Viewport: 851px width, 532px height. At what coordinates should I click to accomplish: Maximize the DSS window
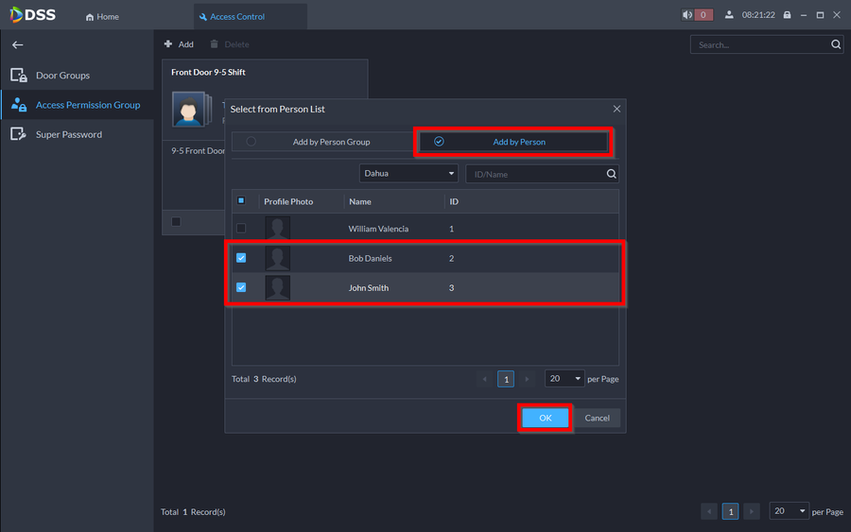point(820,15)
